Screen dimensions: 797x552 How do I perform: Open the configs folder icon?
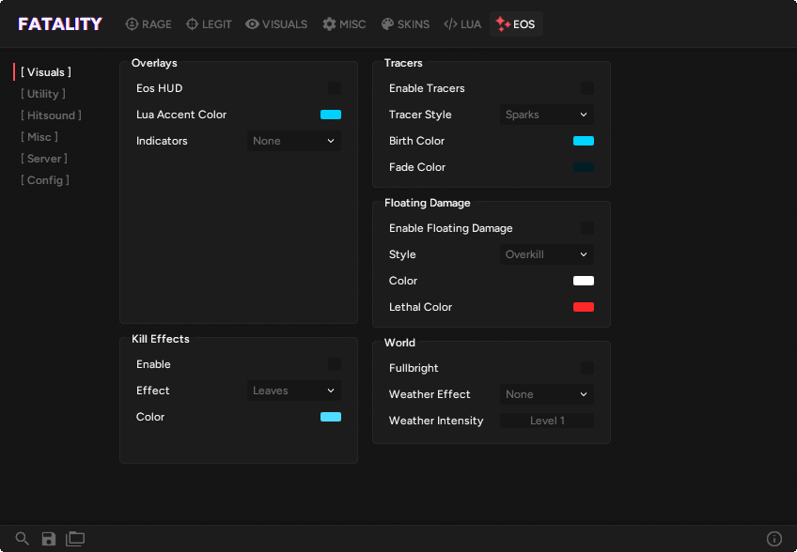tap(75, 538)
